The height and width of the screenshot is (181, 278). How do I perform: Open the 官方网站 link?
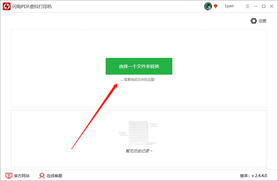[22, 176]
